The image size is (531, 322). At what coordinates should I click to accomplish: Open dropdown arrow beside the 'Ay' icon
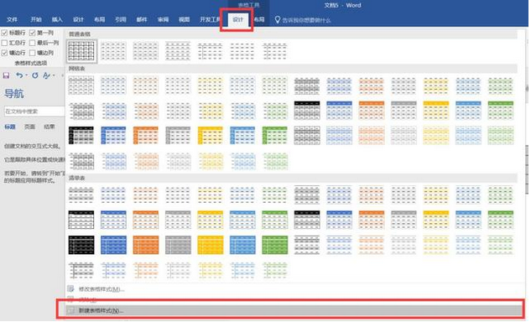tap(54, 75)
